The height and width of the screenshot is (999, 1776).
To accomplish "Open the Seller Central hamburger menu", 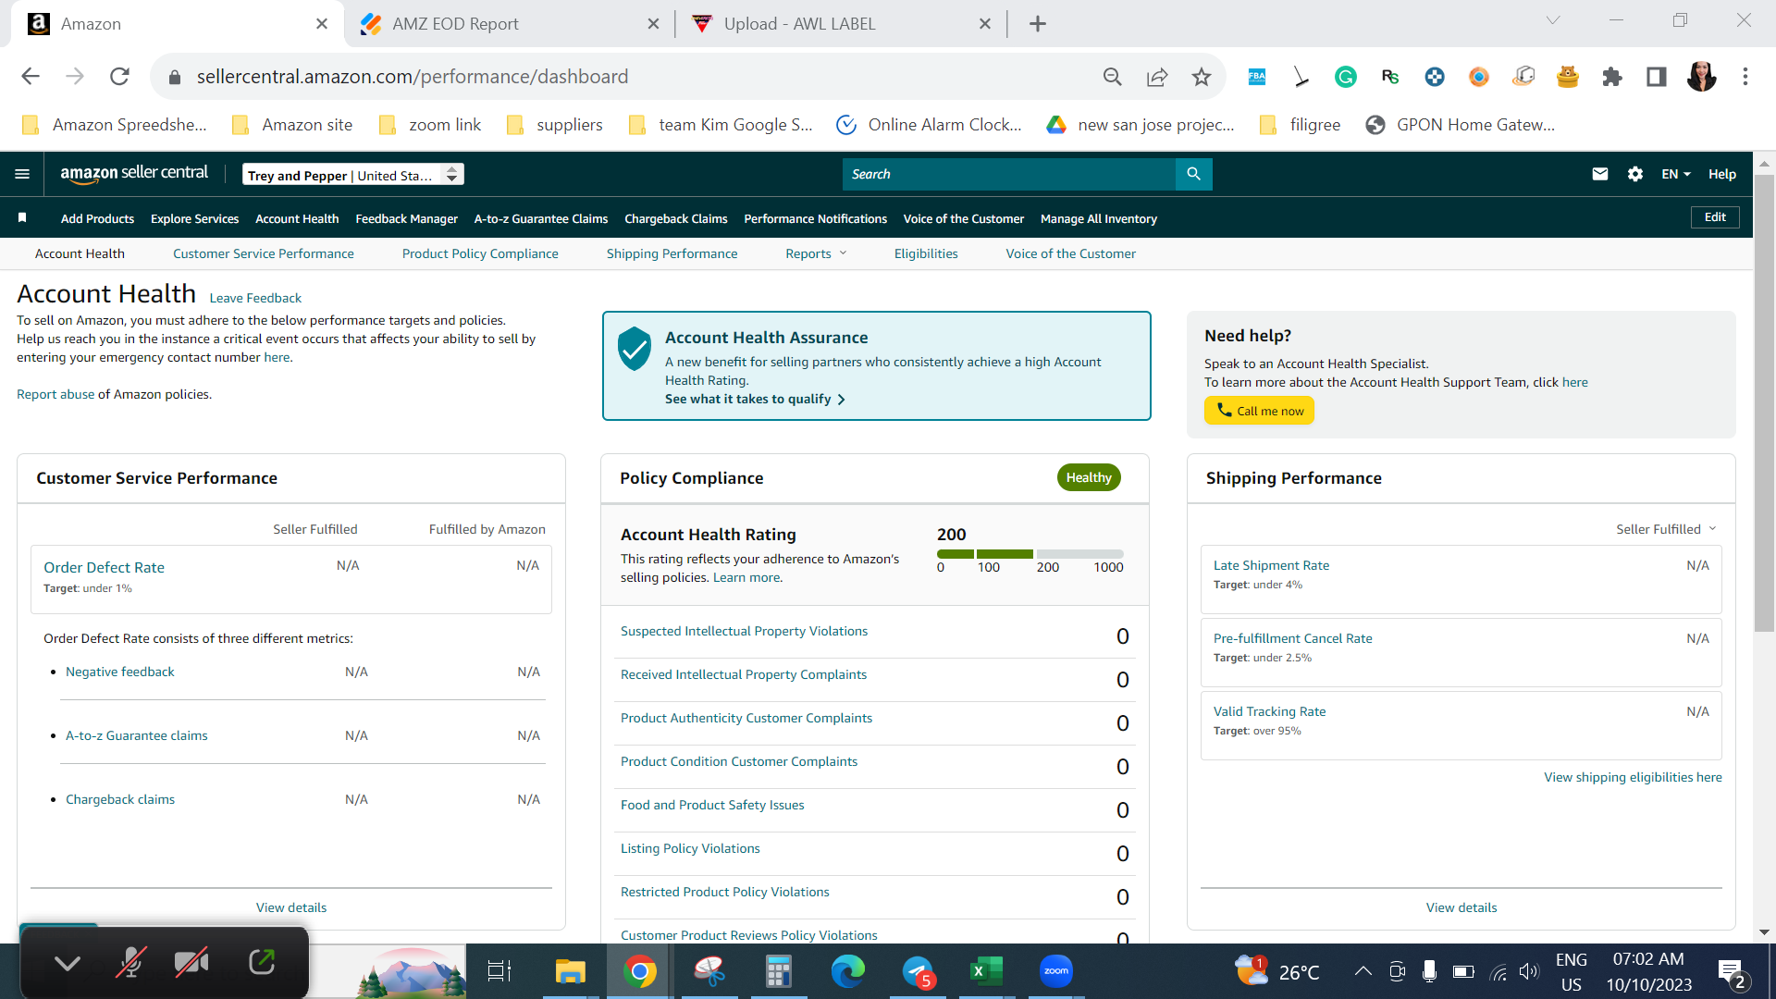I will tap(22, 174).
